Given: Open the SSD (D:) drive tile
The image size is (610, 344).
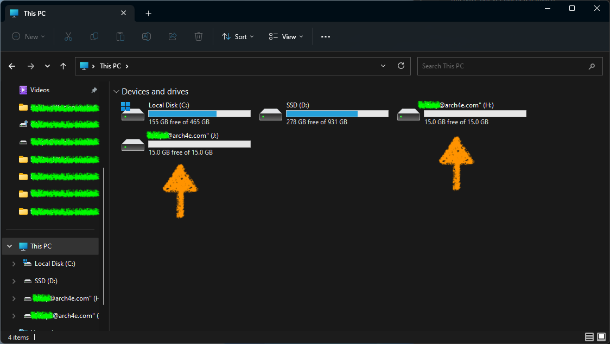Looking at the screenshot, I should coord(323,114).
